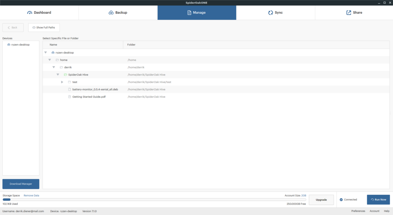Click the Version 7.1.0 text
Screen dimensions: 393x215
pyautogui.click(x=89, y=211)
